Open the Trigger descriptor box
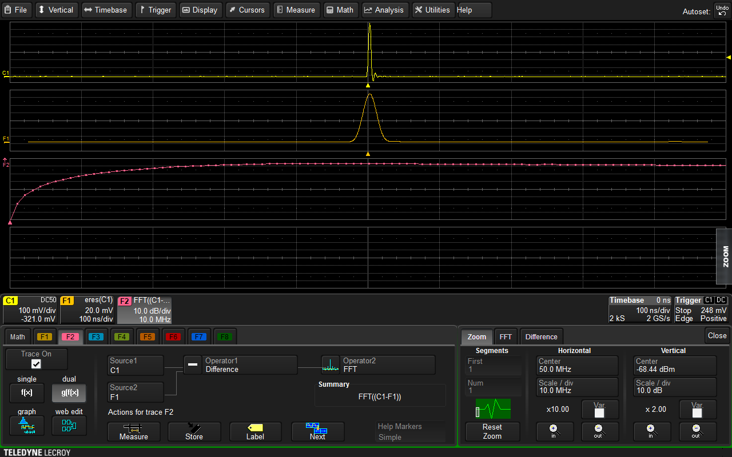Screen dimensions: 732x457 [x=701, y=309]
